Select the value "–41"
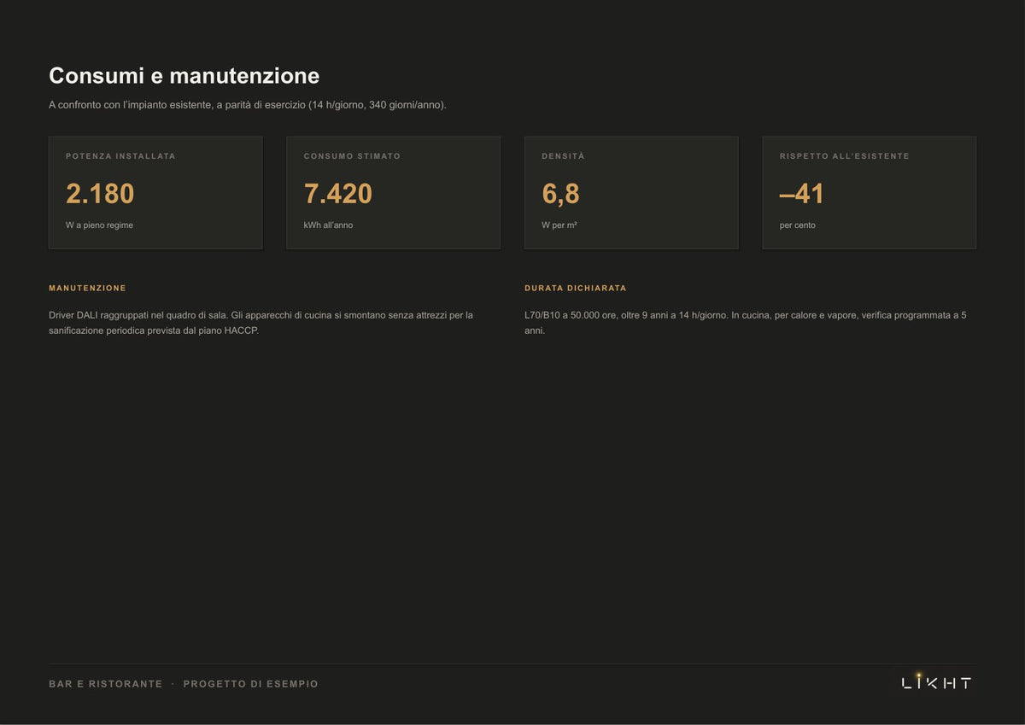This screenshot has width=1025, height=725. pos(802,194)
